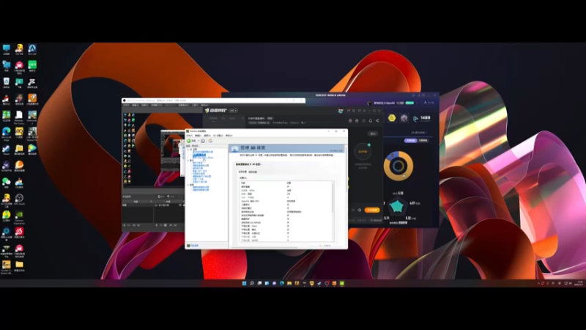Screen dimensions: 586x330
Task: Add a source with plus button in OBS sources panel
Action: (x=156, y=225)
